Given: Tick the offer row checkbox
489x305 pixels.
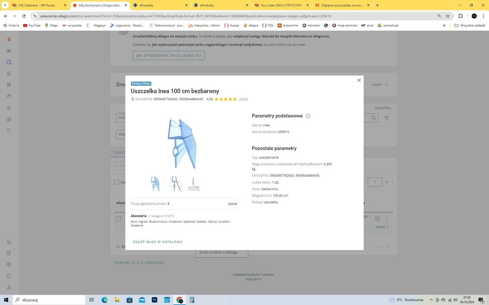Looking at the screenshot, I should tap(119, 219).
